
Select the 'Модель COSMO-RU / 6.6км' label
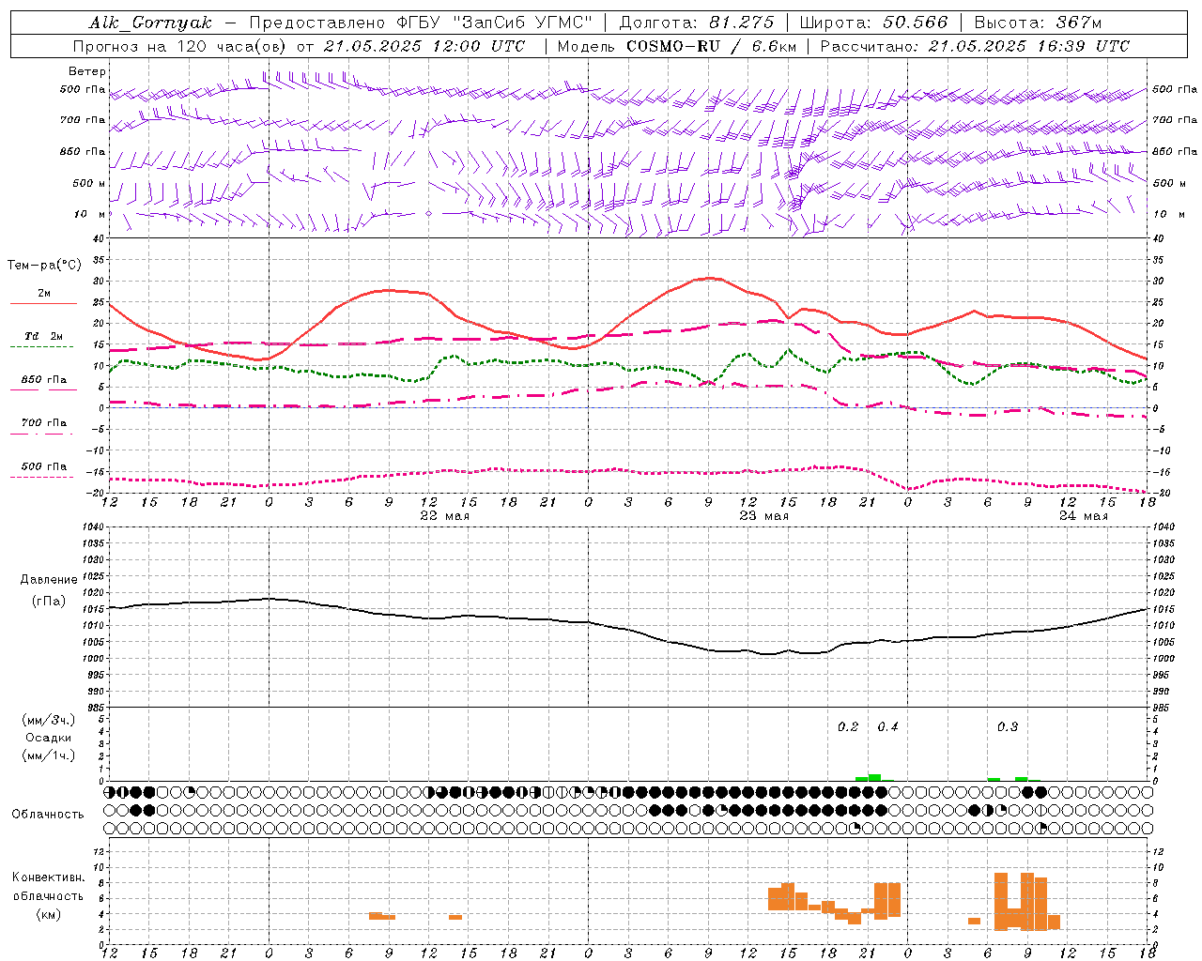coord(676,46)
